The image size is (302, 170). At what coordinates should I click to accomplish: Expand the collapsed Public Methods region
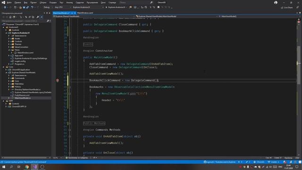70,123
